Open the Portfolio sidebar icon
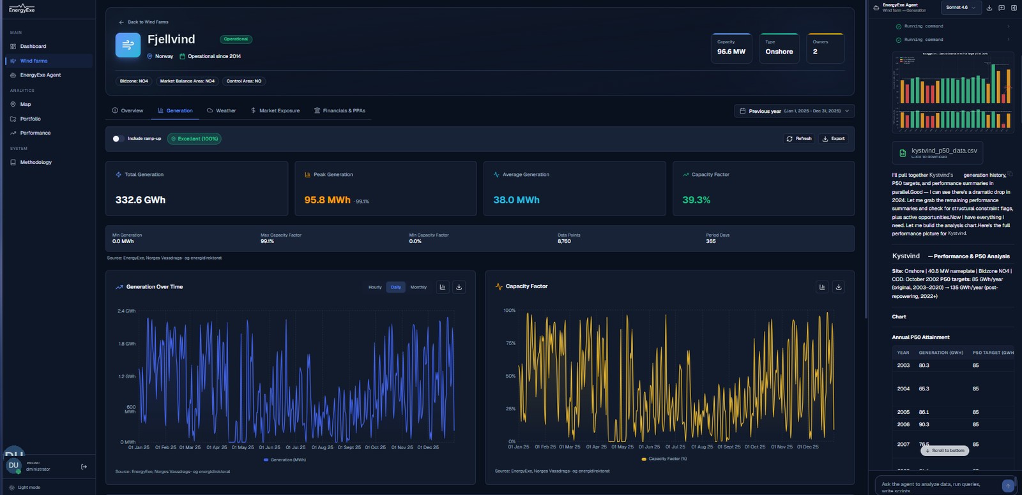Image resolution: width=1022 pixels, height=495 pixels. tap(13, 119)
